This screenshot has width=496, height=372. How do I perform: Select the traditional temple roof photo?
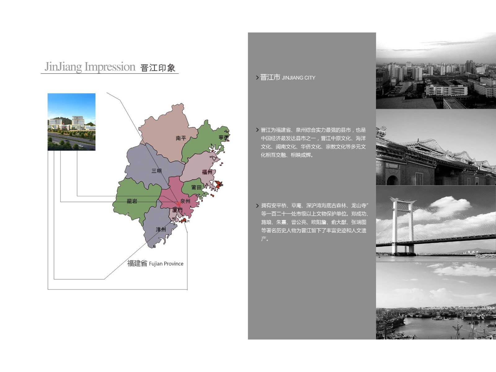[436, 147]
